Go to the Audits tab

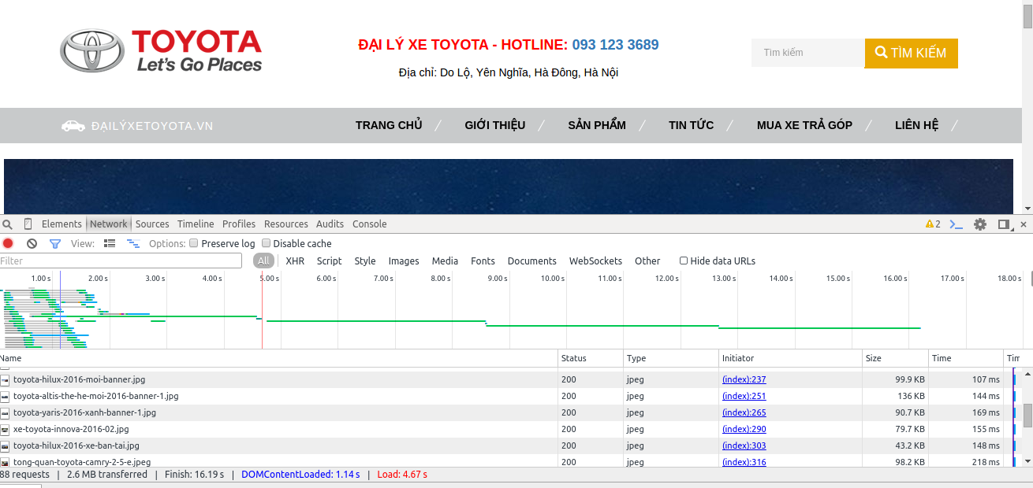pos(330,224)
